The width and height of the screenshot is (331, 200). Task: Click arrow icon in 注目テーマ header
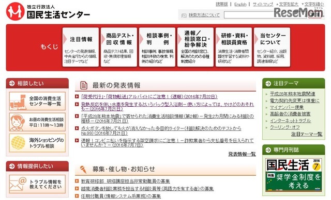pyautogui.click(x=268, y=84)
